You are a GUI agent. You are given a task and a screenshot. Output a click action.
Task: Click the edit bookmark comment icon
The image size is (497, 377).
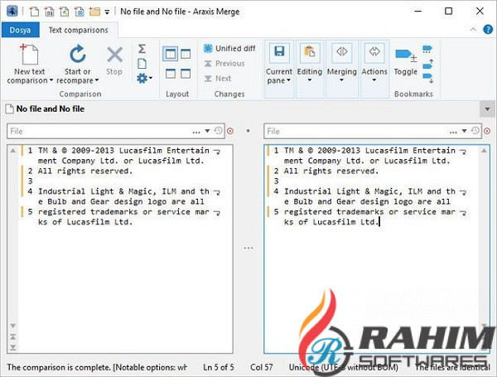[x=427, y=49]
